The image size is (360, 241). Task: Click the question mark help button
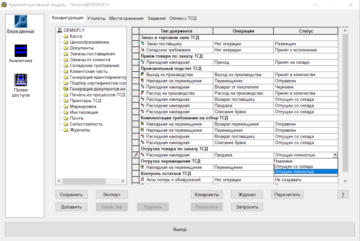point(342,195)
